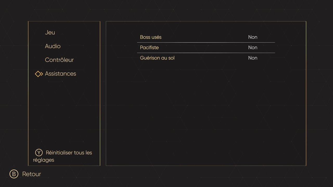Screen dimensions: 333x187
Task: Click the word 'réglages' in reset prompt
Action: pyautogui.click(x=44, y=160)
